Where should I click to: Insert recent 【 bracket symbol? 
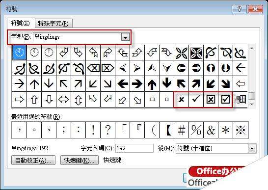pyautogui.click(x=167, y=130)
